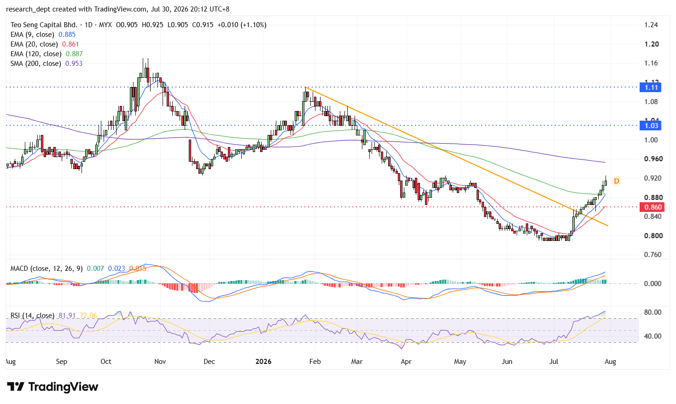
Task: Click the 0.840 price axis label
Action: click(x=653, y=217)
